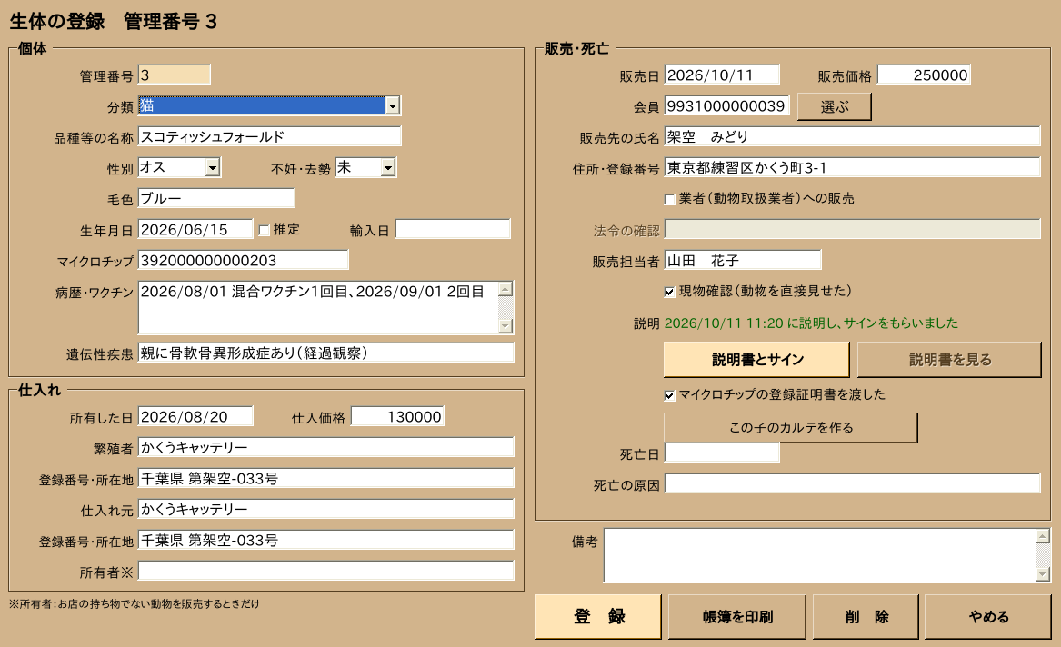Click the scroll up arrow of 病歴・ワクチン box
The image size is (1061, 647).
click(505, 289)
